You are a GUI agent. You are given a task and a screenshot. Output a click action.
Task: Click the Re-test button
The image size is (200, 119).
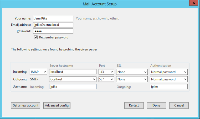click(x=134, y=105)
